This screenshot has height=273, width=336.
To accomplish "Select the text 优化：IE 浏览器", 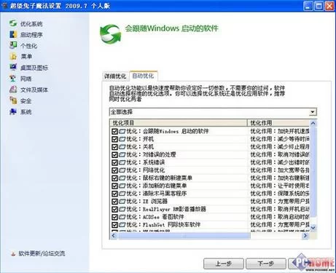I will tap(147, 202).
